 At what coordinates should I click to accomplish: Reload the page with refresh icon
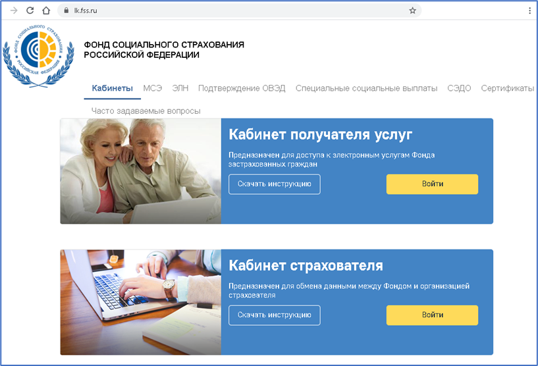click(30, 11)
